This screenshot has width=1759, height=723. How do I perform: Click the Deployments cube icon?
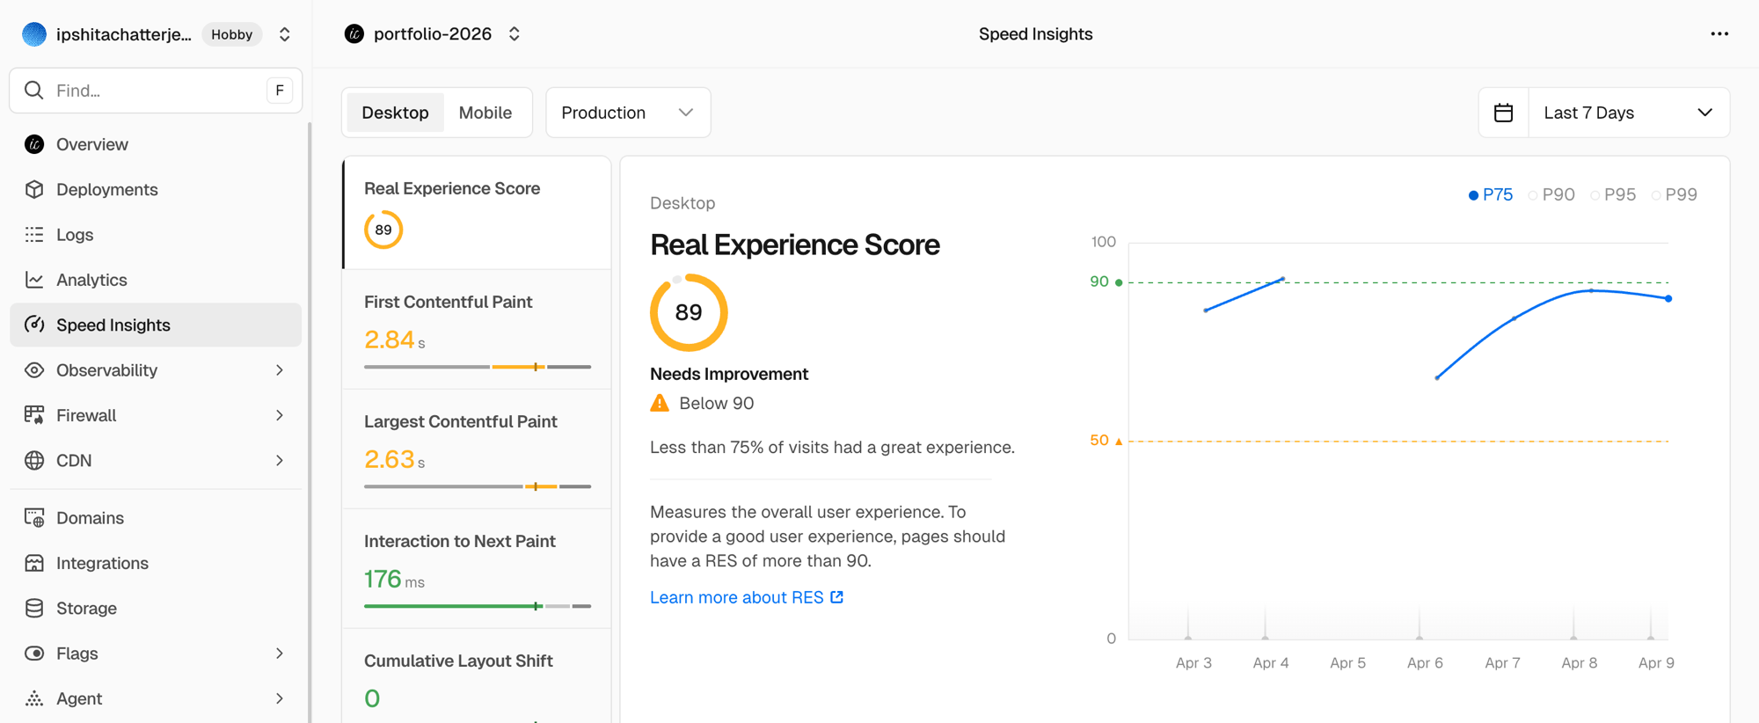click(34, 189)
